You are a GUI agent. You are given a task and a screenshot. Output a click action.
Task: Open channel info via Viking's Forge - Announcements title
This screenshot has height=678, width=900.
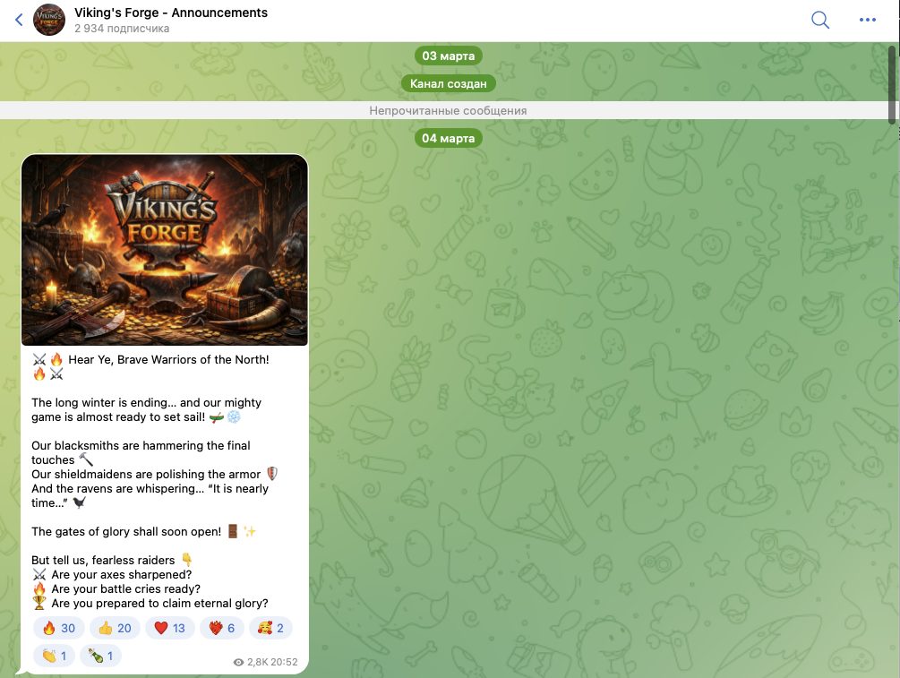pyautogui.click(x=171, y=13)
